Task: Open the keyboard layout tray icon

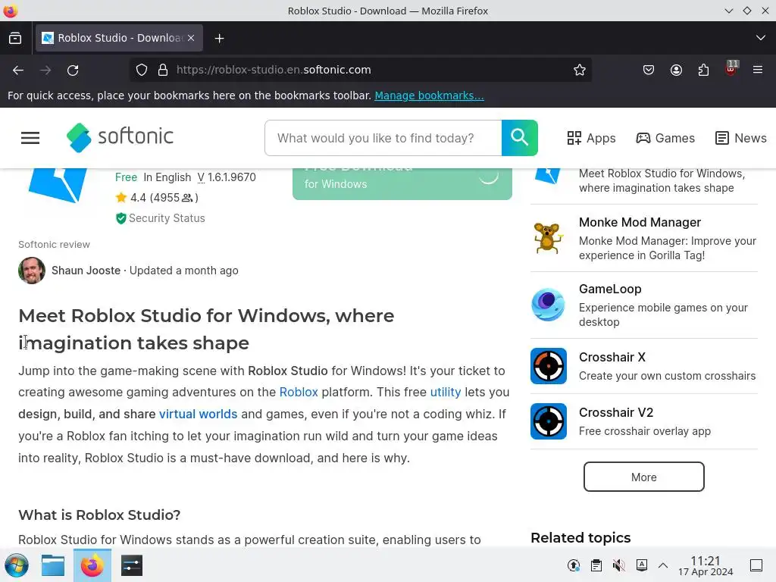Action: [x=642, y=565]
